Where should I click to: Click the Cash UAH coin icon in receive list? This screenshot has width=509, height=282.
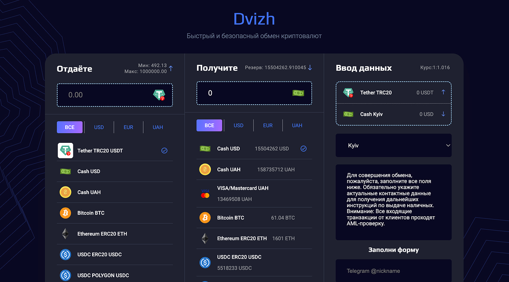[205, 169]
